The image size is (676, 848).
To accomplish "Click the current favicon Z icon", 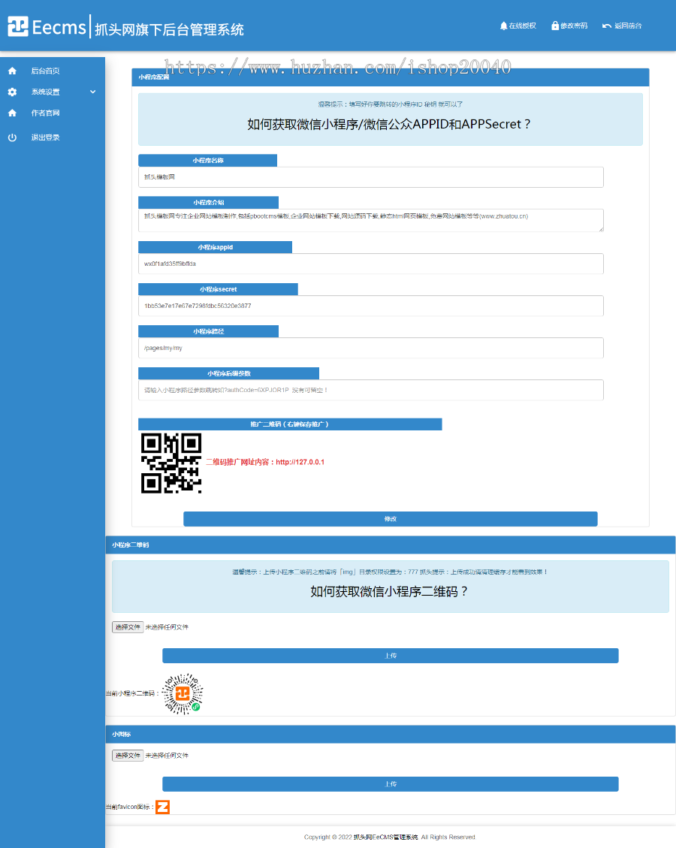I will 163,807.
